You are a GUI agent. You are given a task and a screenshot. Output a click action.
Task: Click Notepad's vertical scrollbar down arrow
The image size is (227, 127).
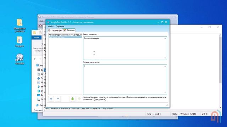click(x=220, y=107)
